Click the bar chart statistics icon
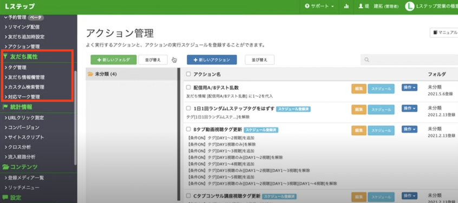 [x=346, y=6]
